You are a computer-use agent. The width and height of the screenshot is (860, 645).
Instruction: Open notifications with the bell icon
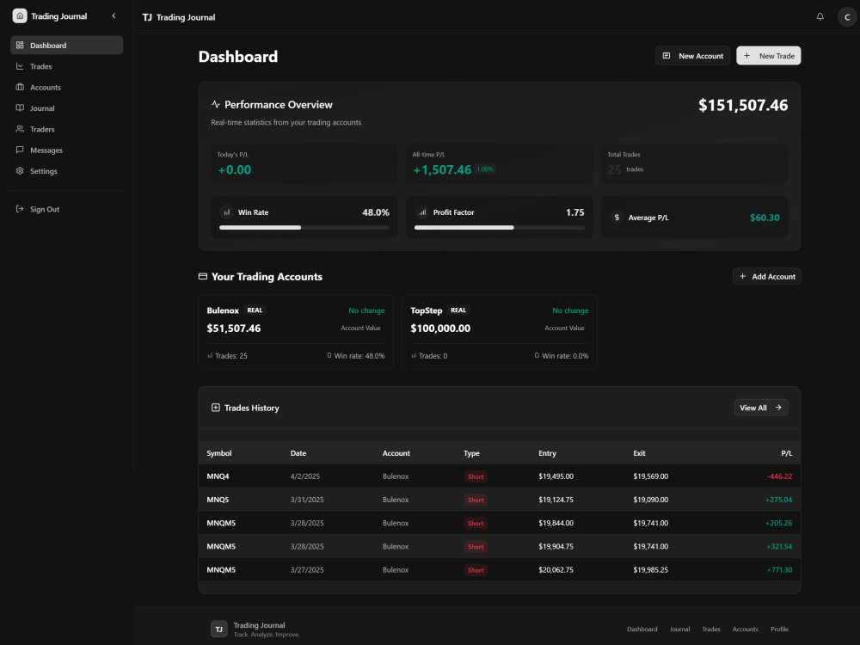point(820,16)
